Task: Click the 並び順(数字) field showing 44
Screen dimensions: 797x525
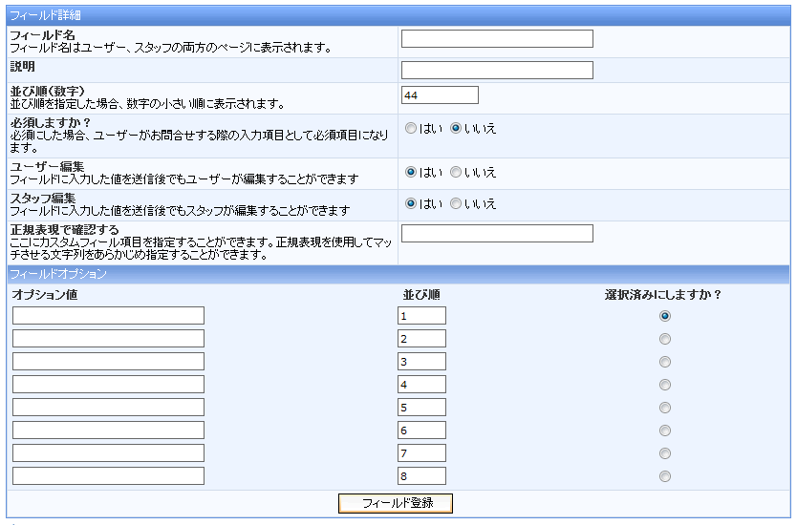Action: (x=440, y=94)
